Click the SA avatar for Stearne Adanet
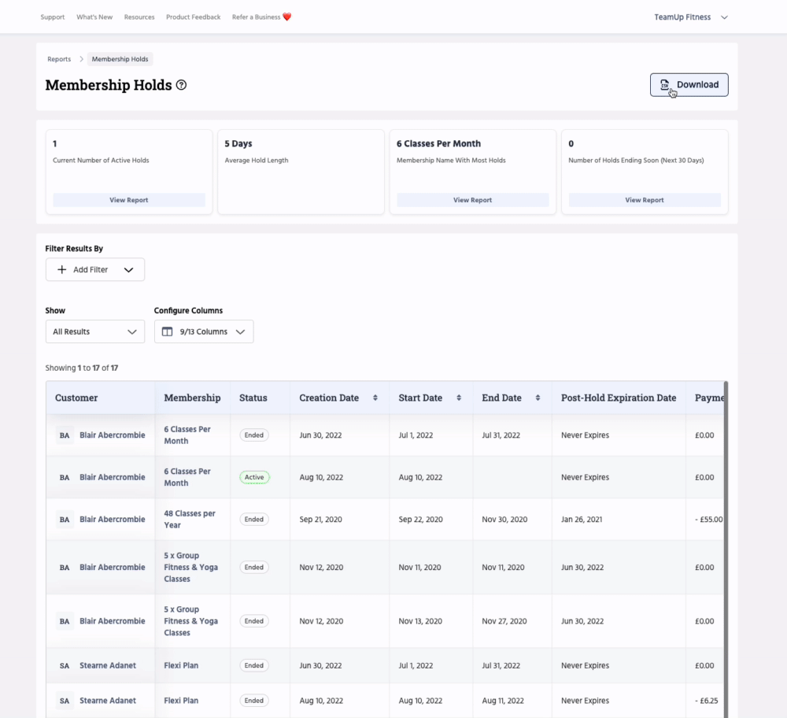 64,665
